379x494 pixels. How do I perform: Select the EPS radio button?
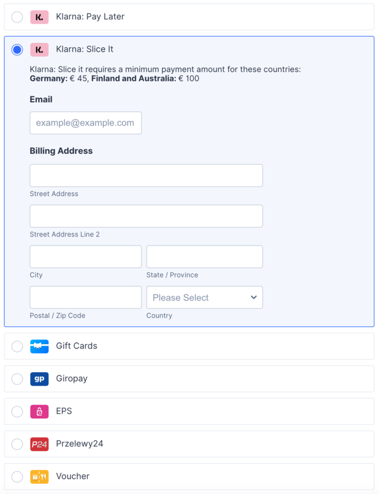17,411
